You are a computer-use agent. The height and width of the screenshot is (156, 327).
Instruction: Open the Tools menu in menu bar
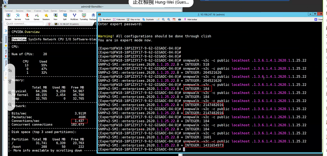46,11
